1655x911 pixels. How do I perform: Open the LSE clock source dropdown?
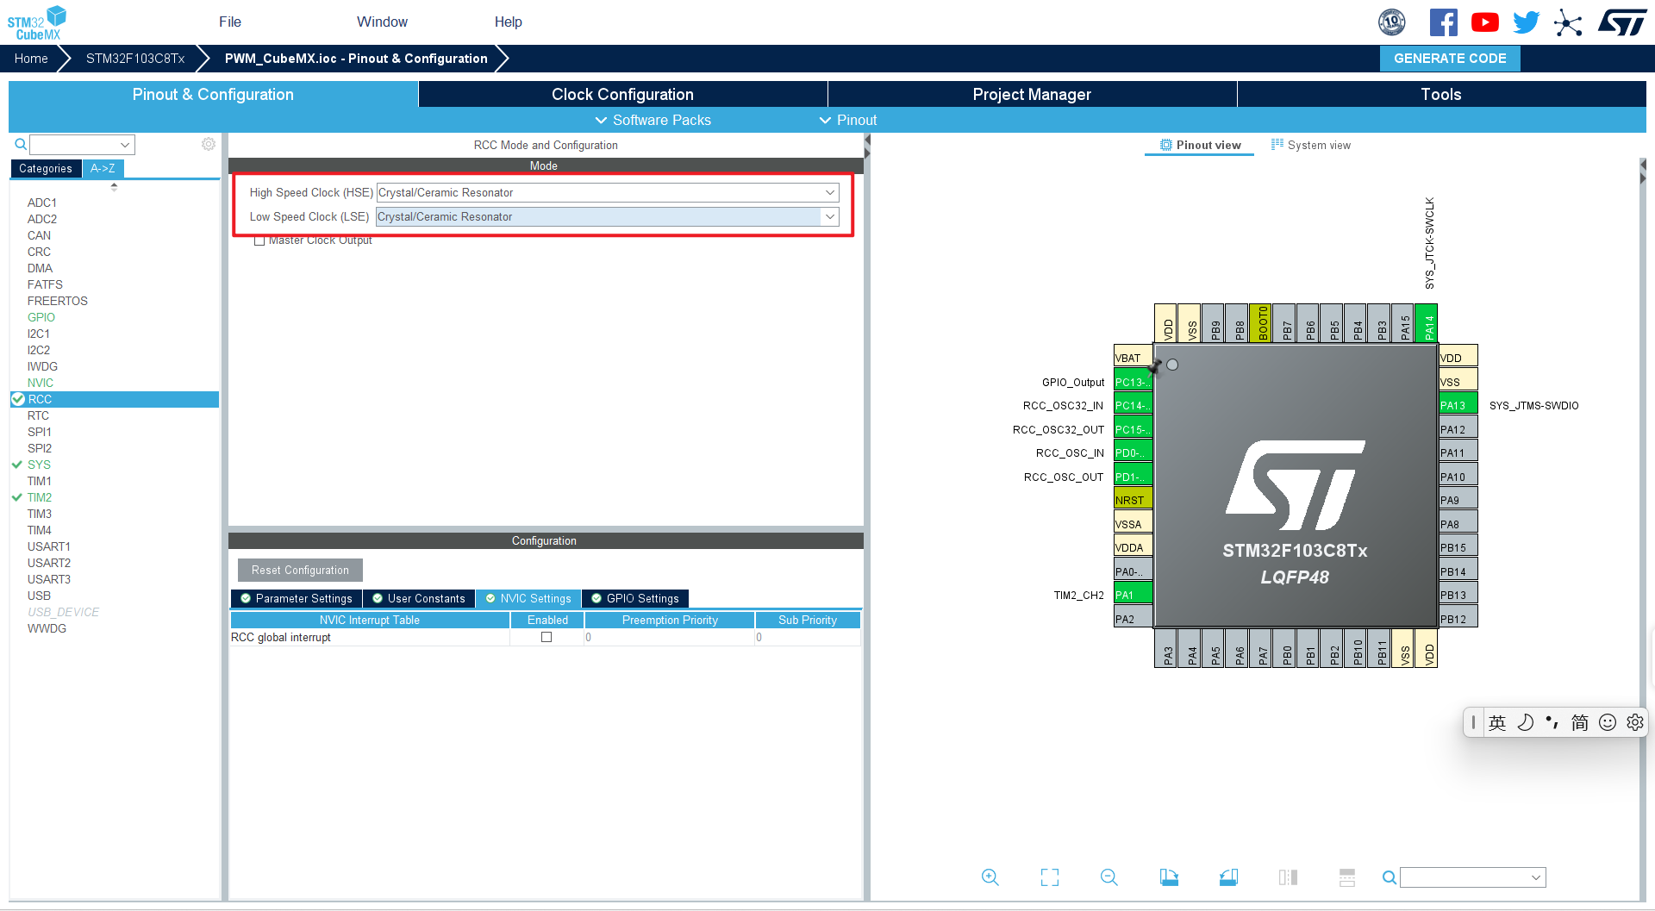click(608, 216)
